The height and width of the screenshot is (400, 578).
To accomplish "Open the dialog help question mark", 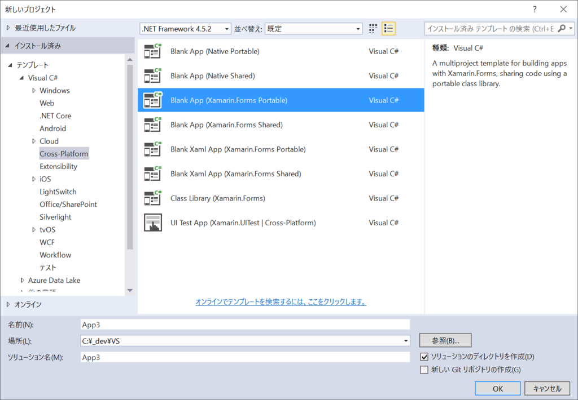I will [535, 9].
